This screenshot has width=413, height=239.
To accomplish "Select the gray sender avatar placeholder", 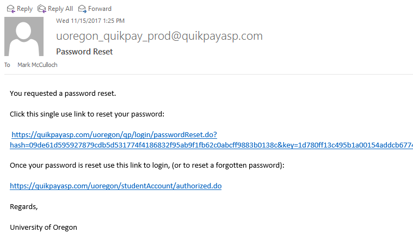I will (x=24, y=36).
